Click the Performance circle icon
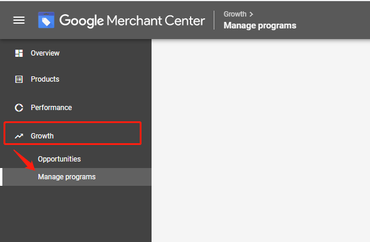 pos(19,108)
